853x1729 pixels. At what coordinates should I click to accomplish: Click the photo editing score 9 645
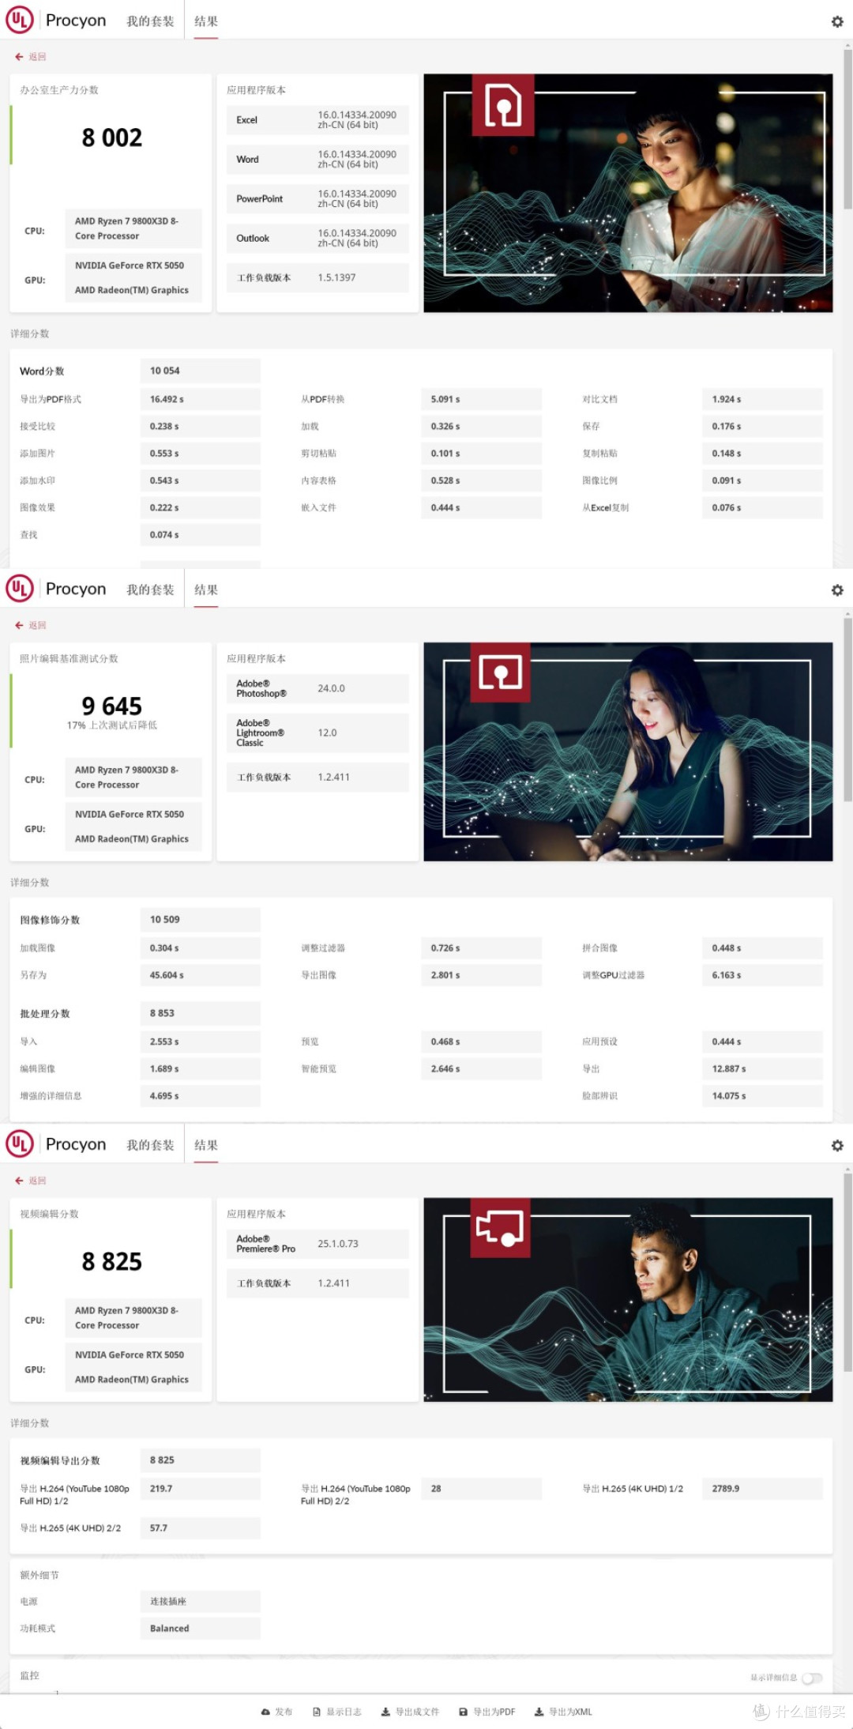click(112, 706)
